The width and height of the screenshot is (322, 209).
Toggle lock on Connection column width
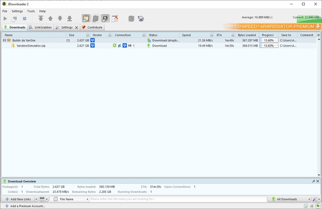point(144,35)
